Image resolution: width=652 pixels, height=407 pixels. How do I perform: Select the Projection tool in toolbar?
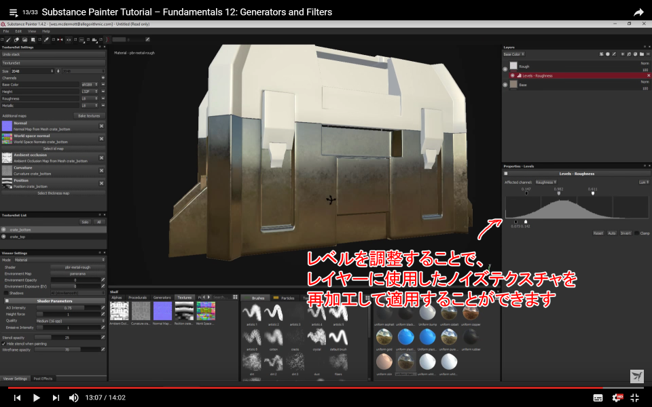tap(24, 40)
